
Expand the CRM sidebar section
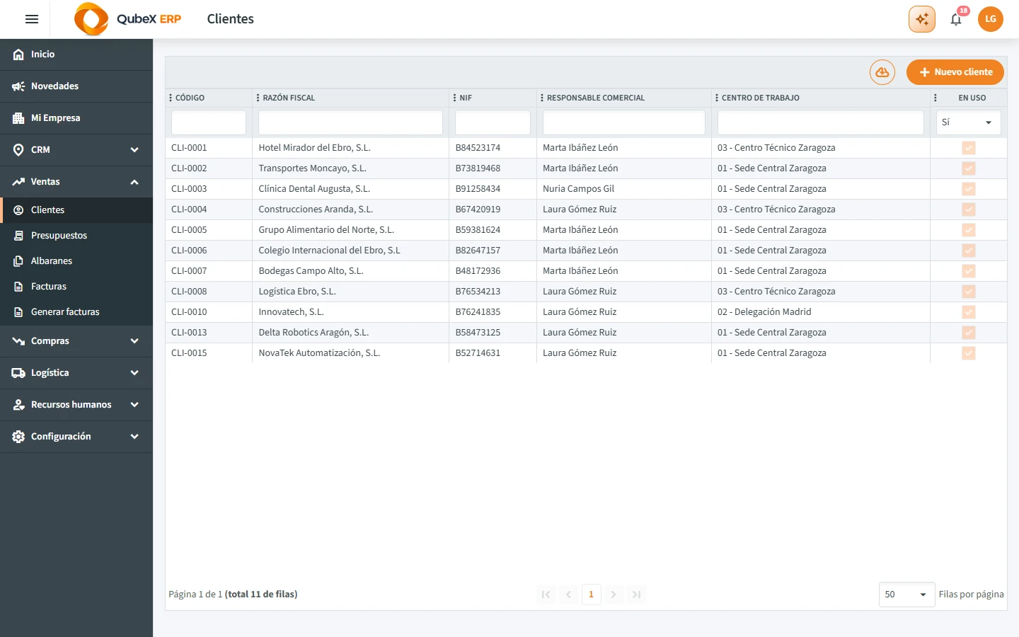76,150
